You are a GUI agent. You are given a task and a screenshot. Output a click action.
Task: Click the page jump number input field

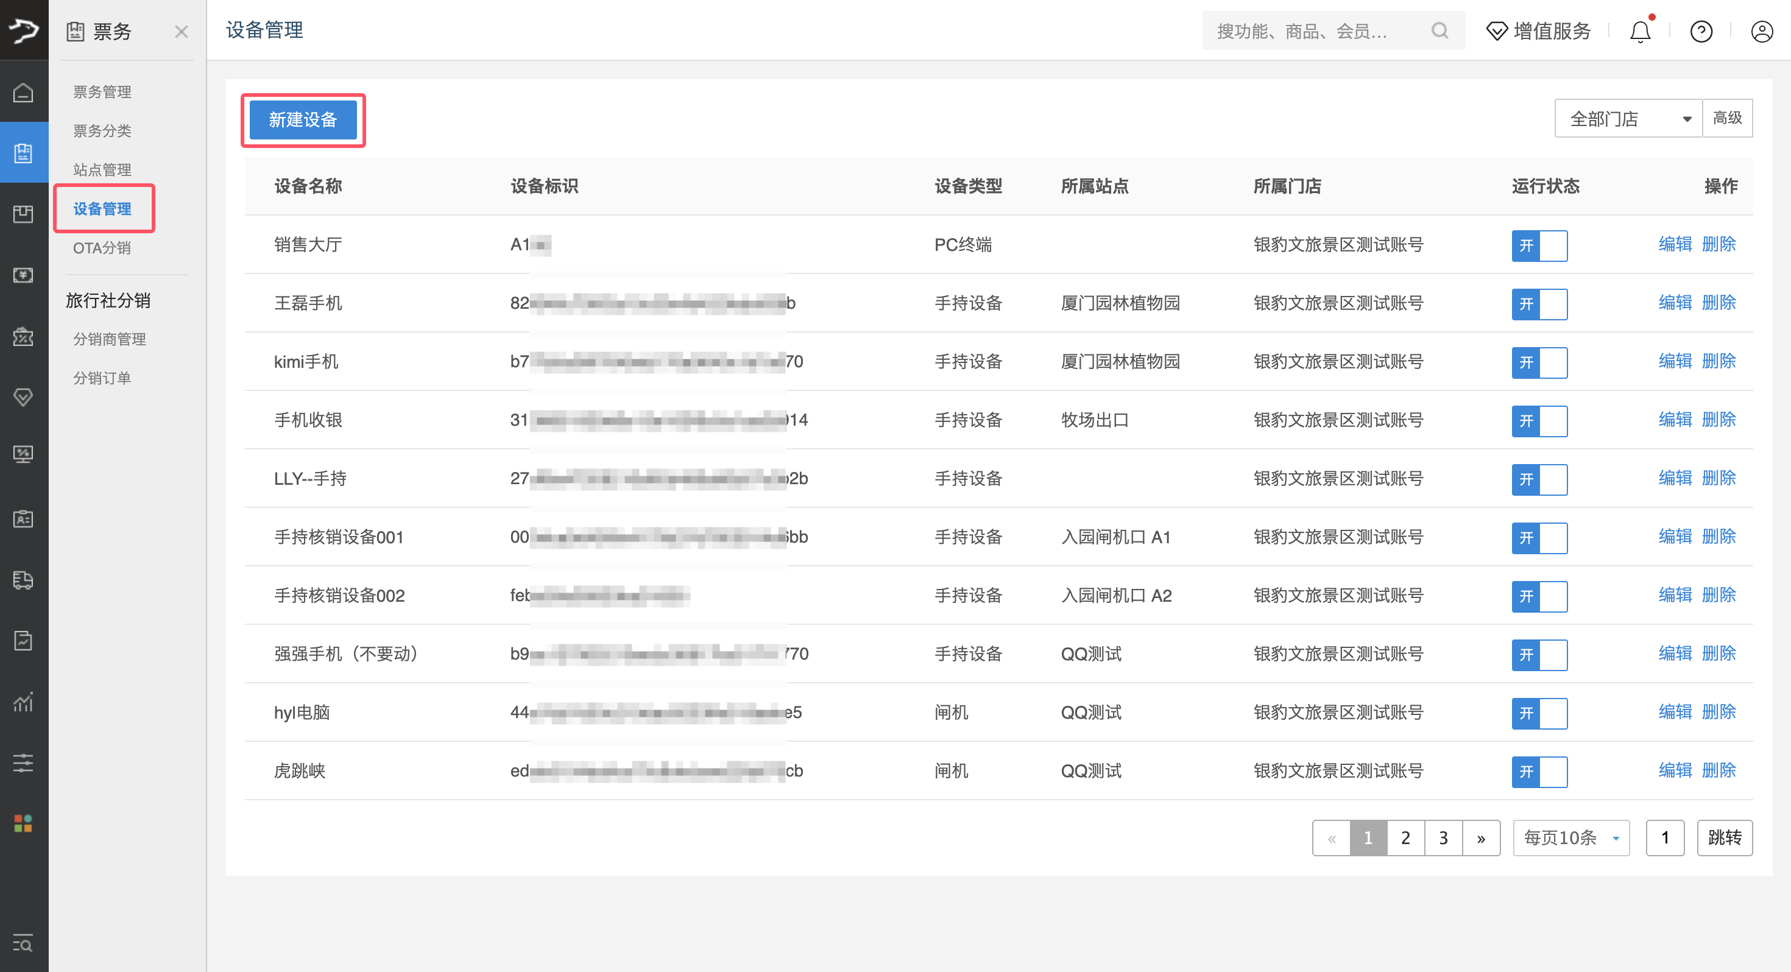(1664, 838)
